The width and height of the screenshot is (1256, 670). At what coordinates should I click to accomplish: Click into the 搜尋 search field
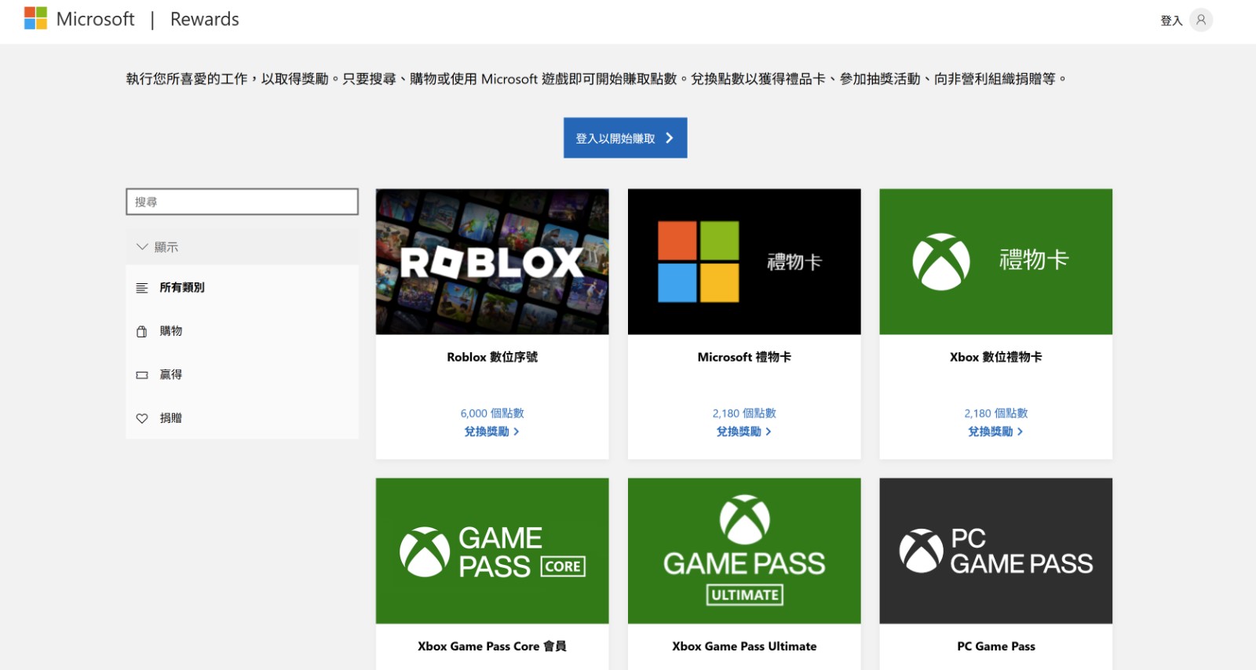pyautogui.click(x=242, y=202)
